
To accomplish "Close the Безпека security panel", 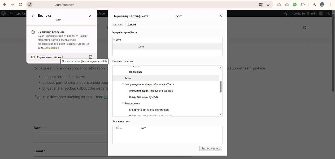I will [x=90, y=16].
